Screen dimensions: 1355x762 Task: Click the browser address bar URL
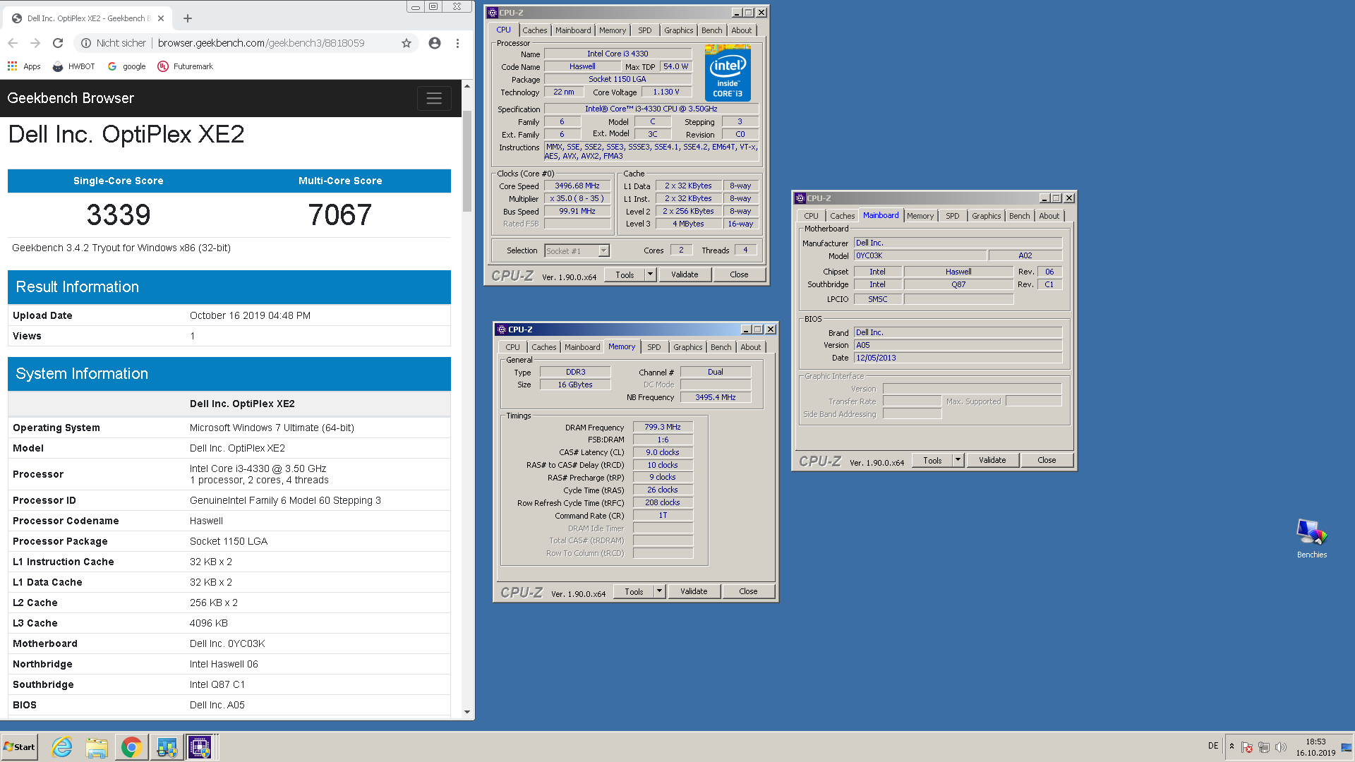coord(261,43)
